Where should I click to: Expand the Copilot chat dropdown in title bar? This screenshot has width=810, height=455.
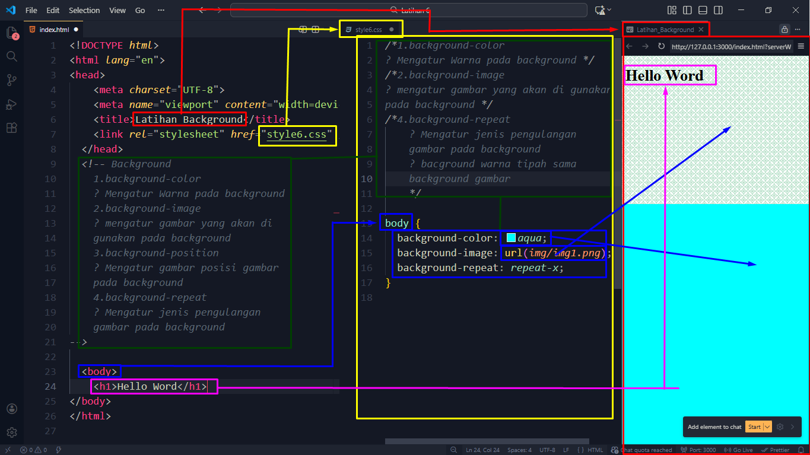(609, 10)
